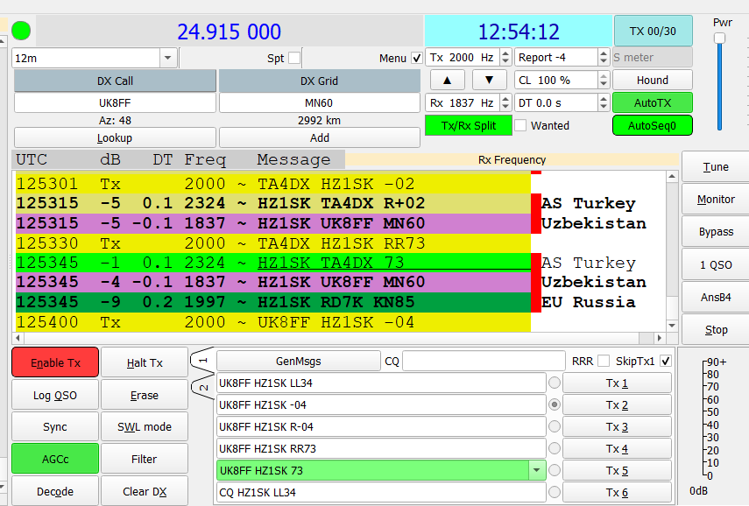Switch to message tab 1
This screenshot has width=749, height=506.
tap(202, 361)
